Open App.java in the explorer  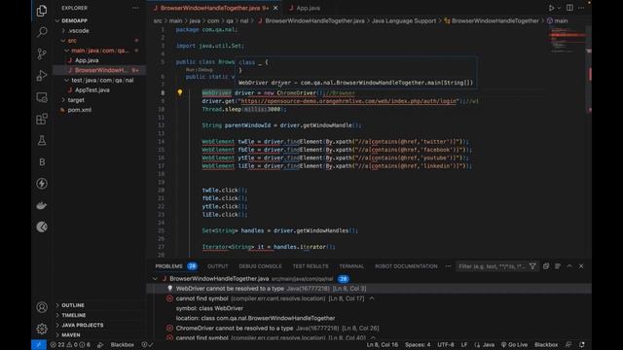(x=87, y=60)
